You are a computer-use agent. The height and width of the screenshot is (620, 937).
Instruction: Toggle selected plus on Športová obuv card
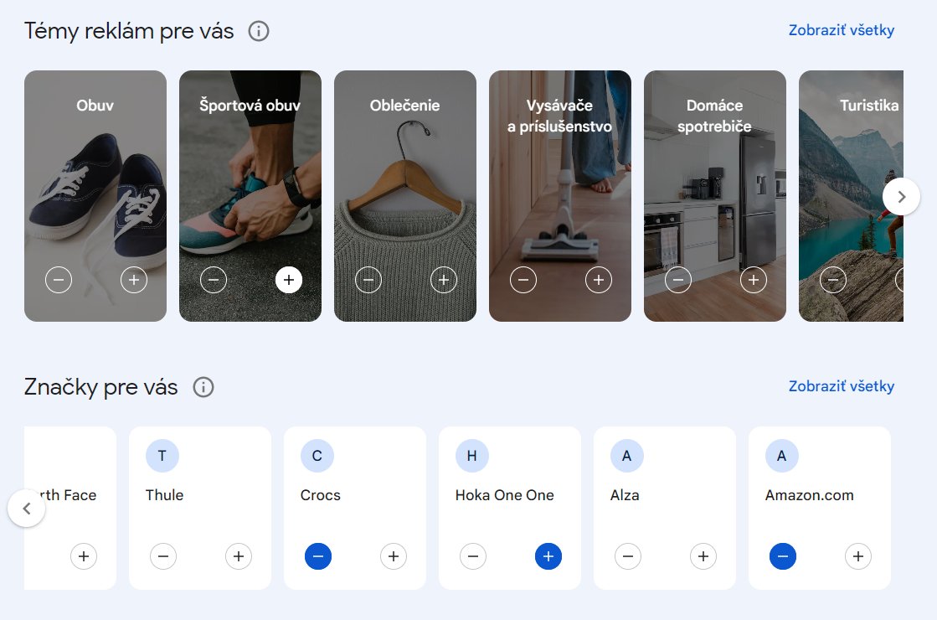pyautogui.click(x=289, y=280)
